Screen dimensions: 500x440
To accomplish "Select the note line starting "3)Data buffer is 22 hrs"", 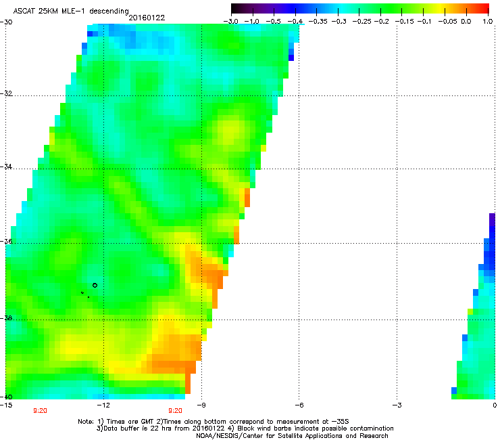I will point(245,428).
